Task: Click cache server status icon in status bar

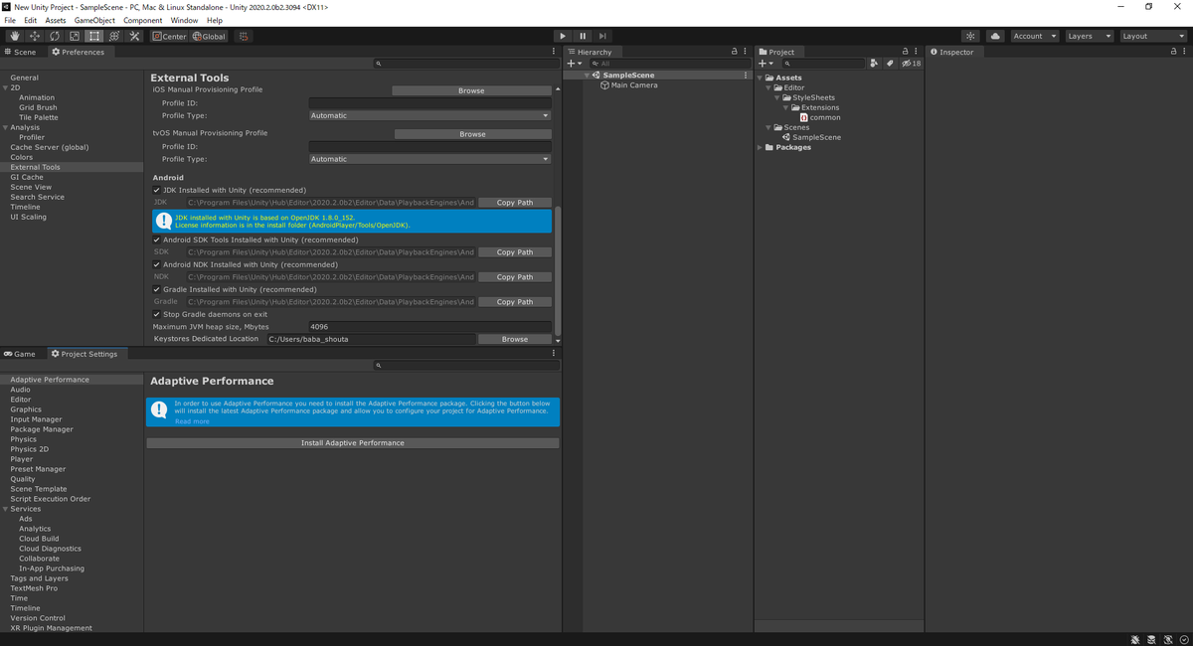Action: click(x=1152, y=639)
